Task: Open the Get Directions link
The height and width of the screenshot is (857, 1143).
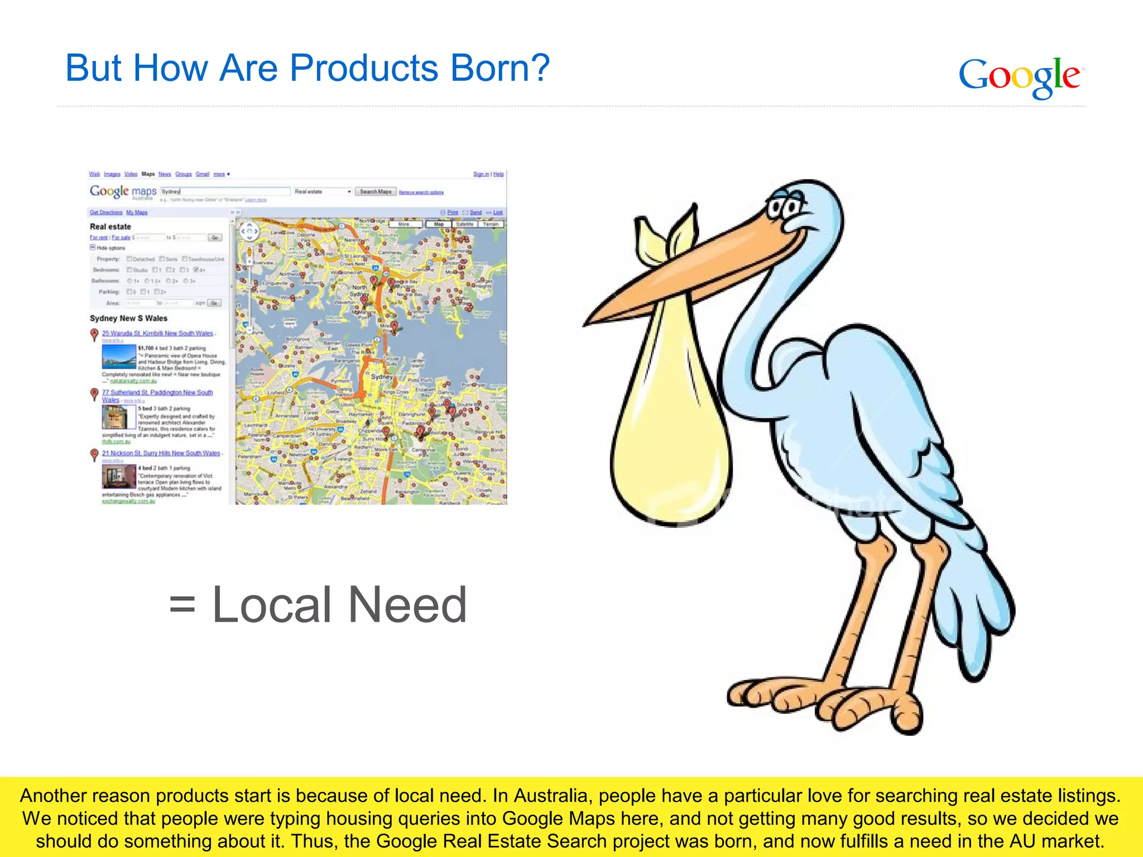Action: 106,213
